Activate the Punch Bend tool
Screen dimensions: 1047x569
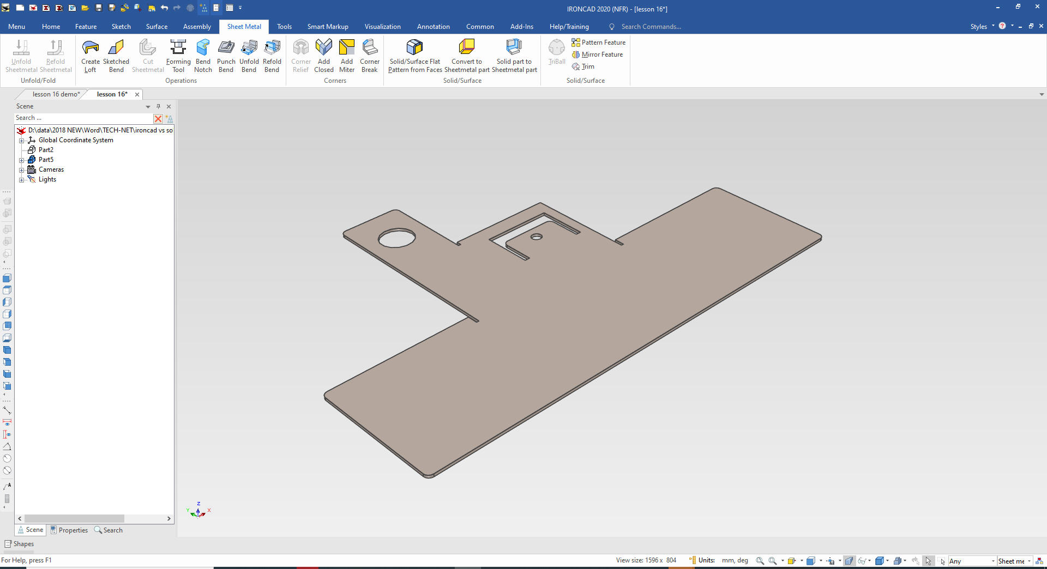point(226,56)
